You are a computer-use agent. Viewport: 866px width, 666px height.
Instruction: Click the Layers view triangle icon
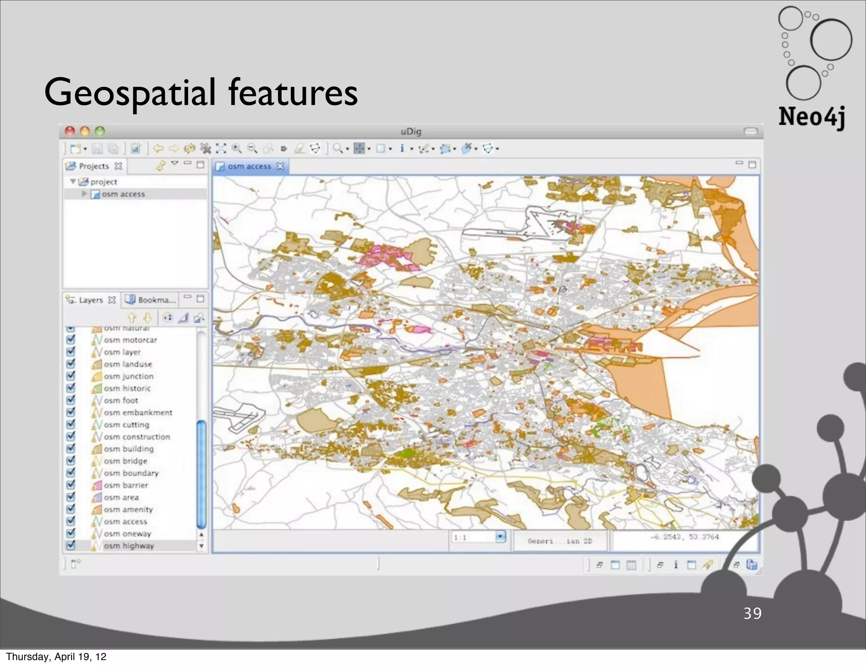click(183, 317)
